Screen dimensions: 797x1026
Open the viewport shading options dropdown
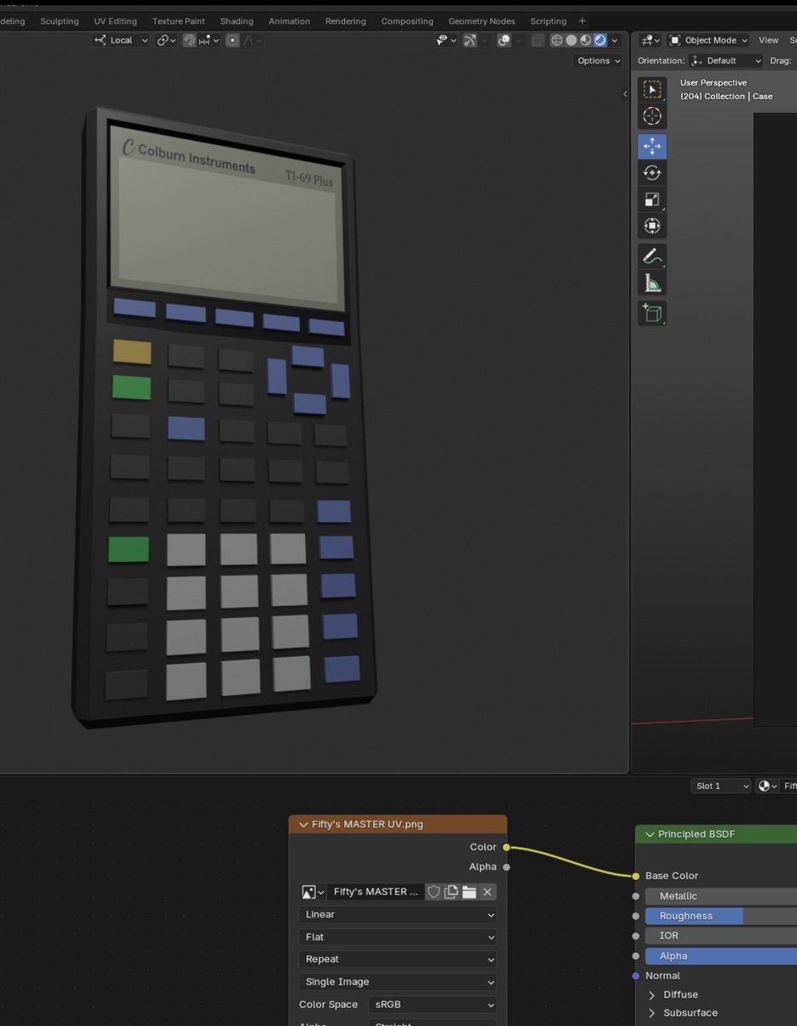click(x=614, y=40)
